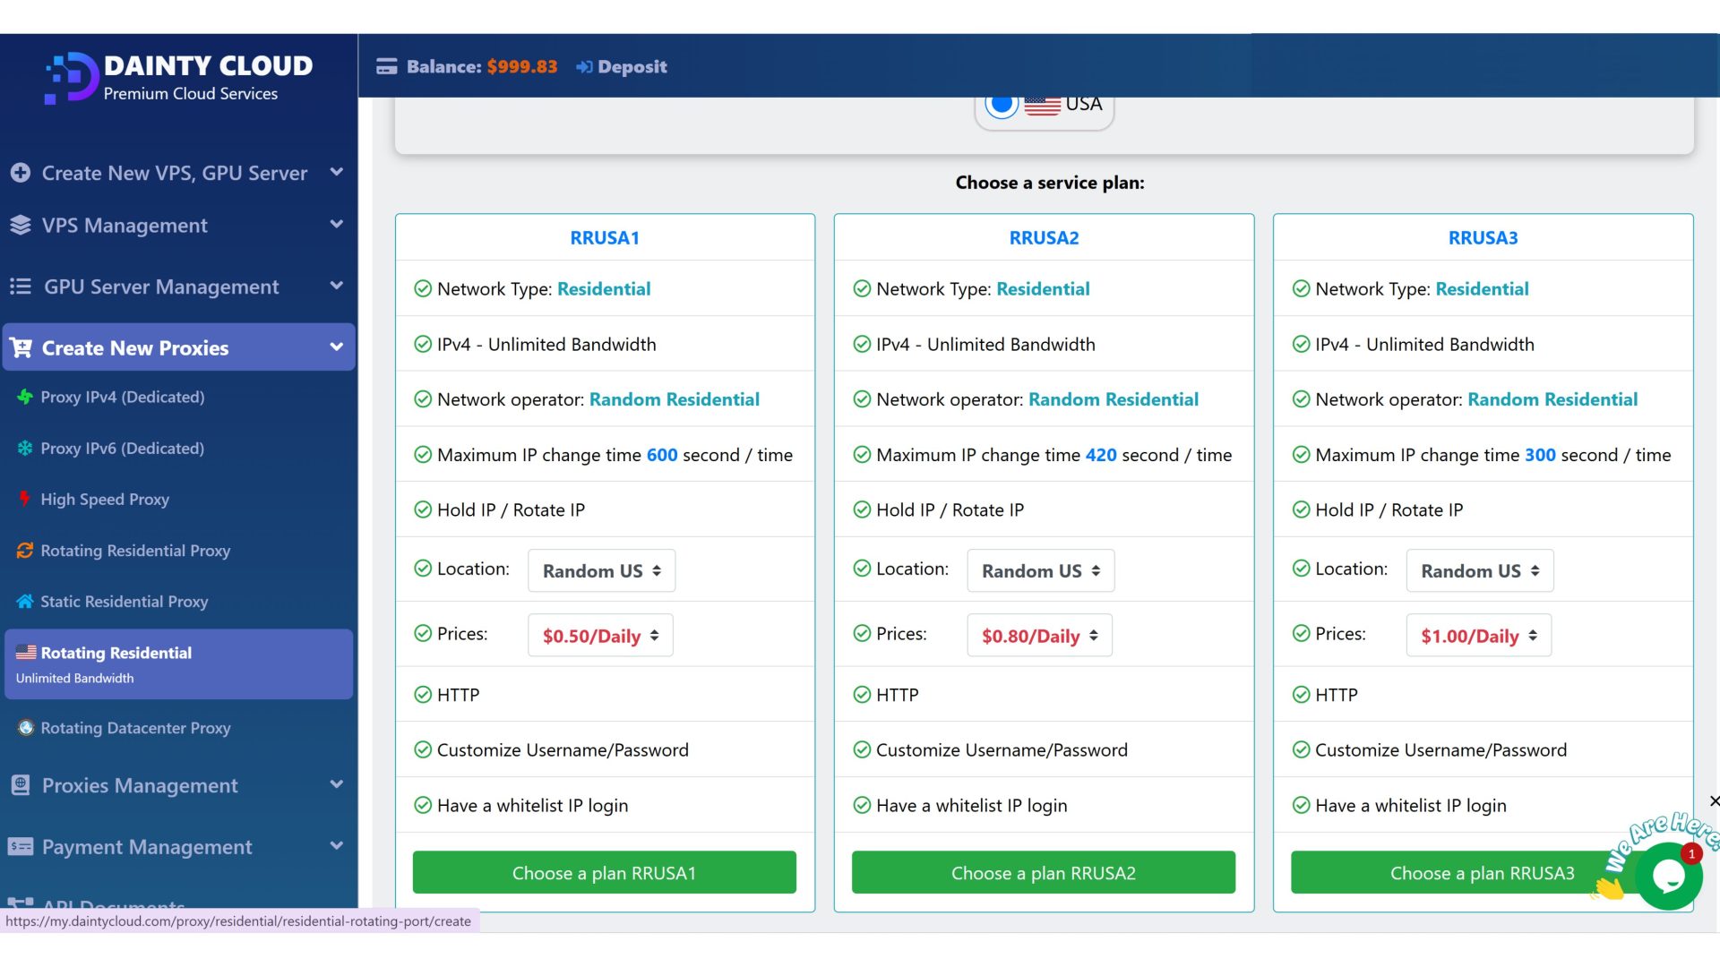1720x967 pixels.
Task: Click the layers icon beside VPS Management
Action: coord(21,226)
